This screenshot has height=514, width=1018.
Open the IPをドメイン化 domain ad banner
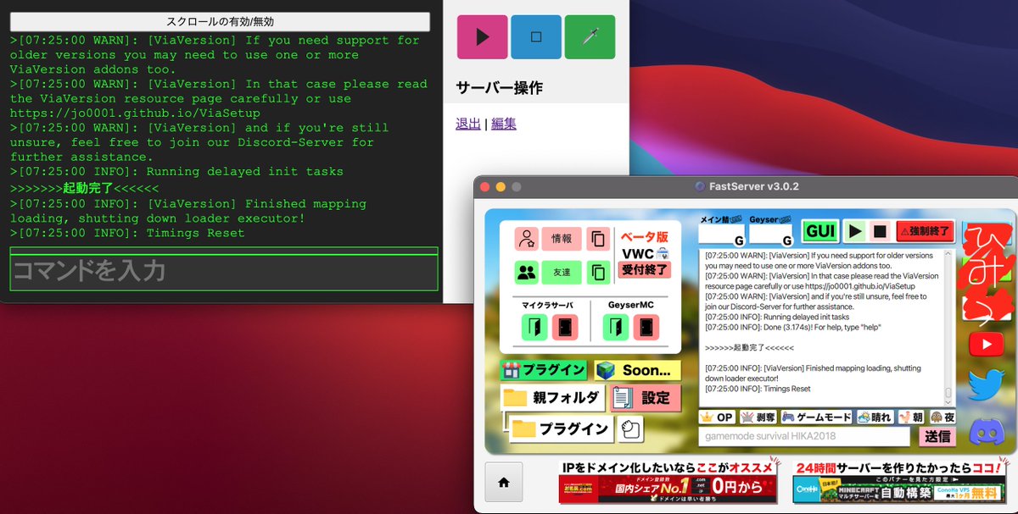[668, 481]
